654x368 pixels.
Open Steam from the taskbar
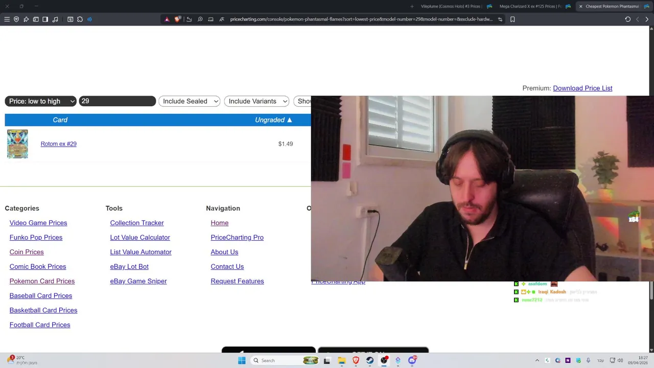point(369,360)
